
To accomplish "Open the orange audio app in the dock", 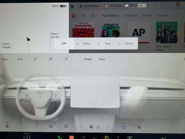I will coord(72,137).
